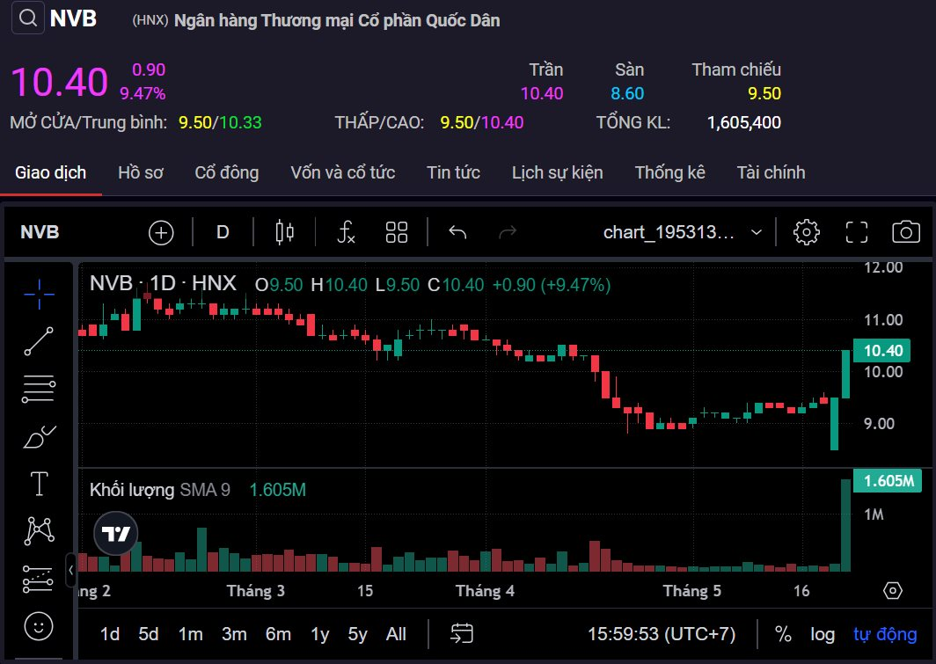The height and width of the screenshot is (664, 936).
Task: Toggle log scale on price axis
Action: (x=823, y=634)
